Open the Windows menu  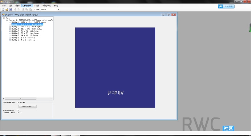pyautogui.click(x=47, y=5)
